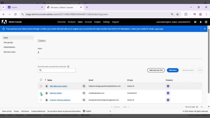Screen dimensions: 210x118
Task: Tick the select-all checkbox in table header
Action: (41, 80)
